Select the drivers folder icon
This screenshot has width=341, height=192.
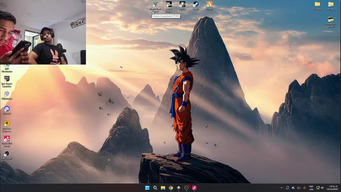click(331, 6)
